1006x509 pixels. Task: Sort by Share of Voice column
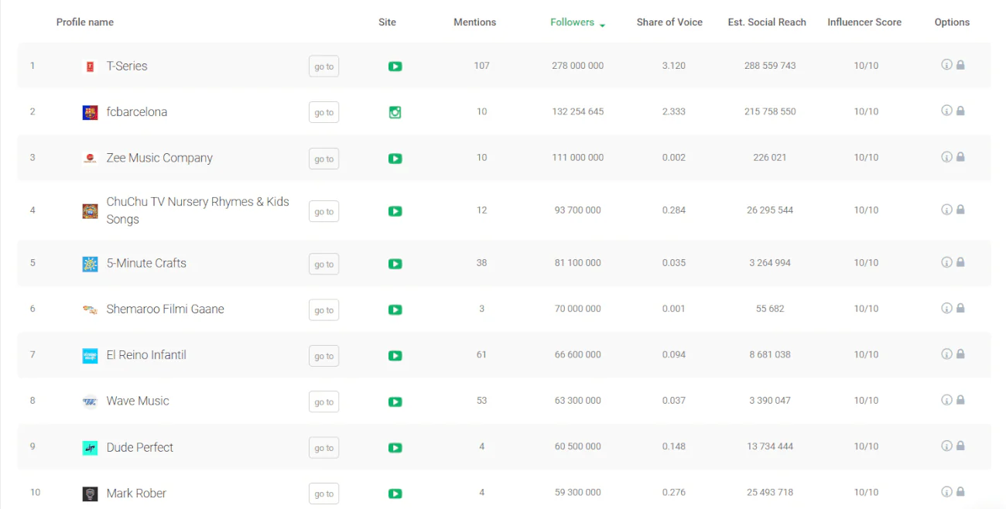669,22
